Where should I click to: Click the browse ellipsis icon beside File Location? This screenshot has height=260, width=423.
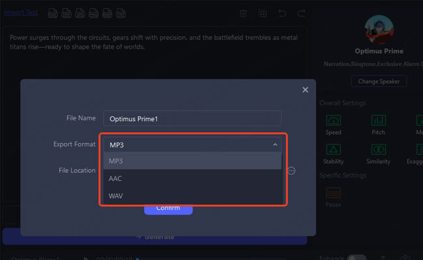(x=292, y=170)
